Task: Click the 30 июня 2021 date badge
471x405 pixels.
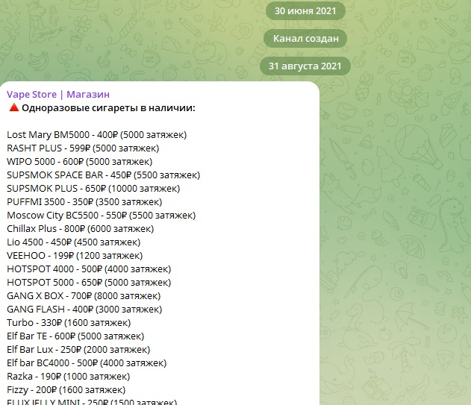Action: point(305,11)
